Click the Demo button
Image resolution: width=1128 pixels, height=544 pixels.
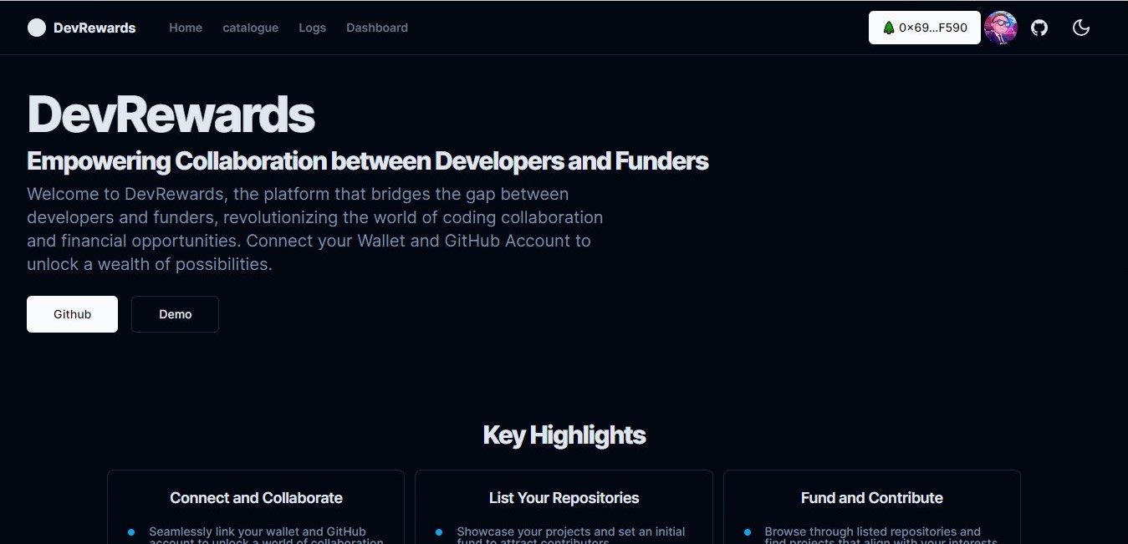coord(175,314)
